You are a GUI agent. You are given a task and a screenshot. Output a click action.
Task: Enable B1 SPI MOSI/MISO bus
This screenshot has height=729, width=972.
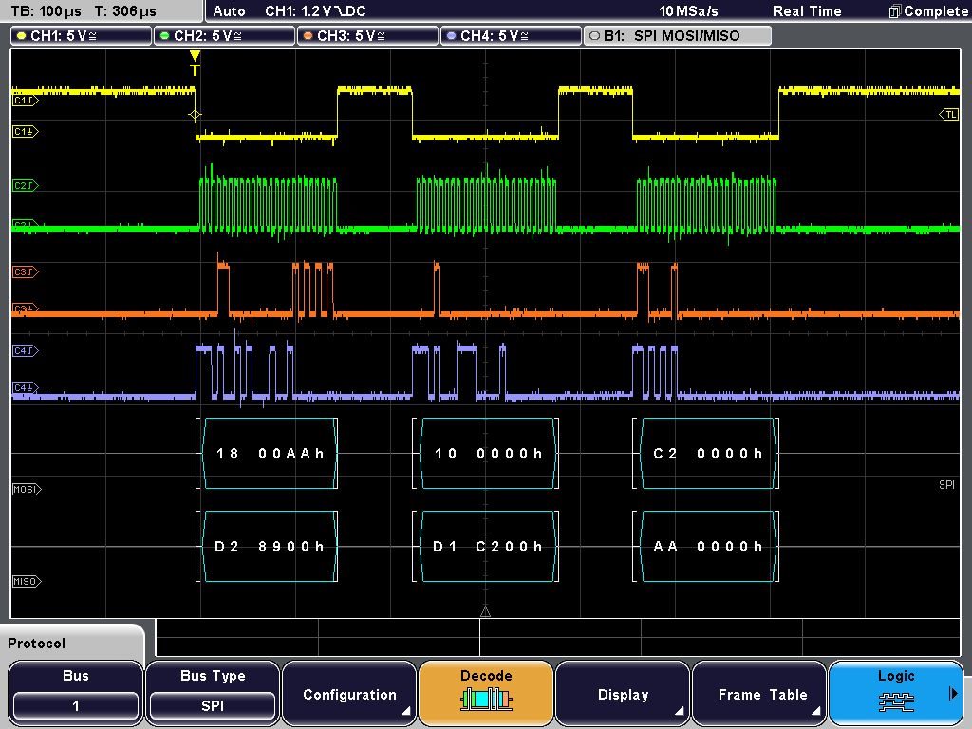[x=676, y=36]
